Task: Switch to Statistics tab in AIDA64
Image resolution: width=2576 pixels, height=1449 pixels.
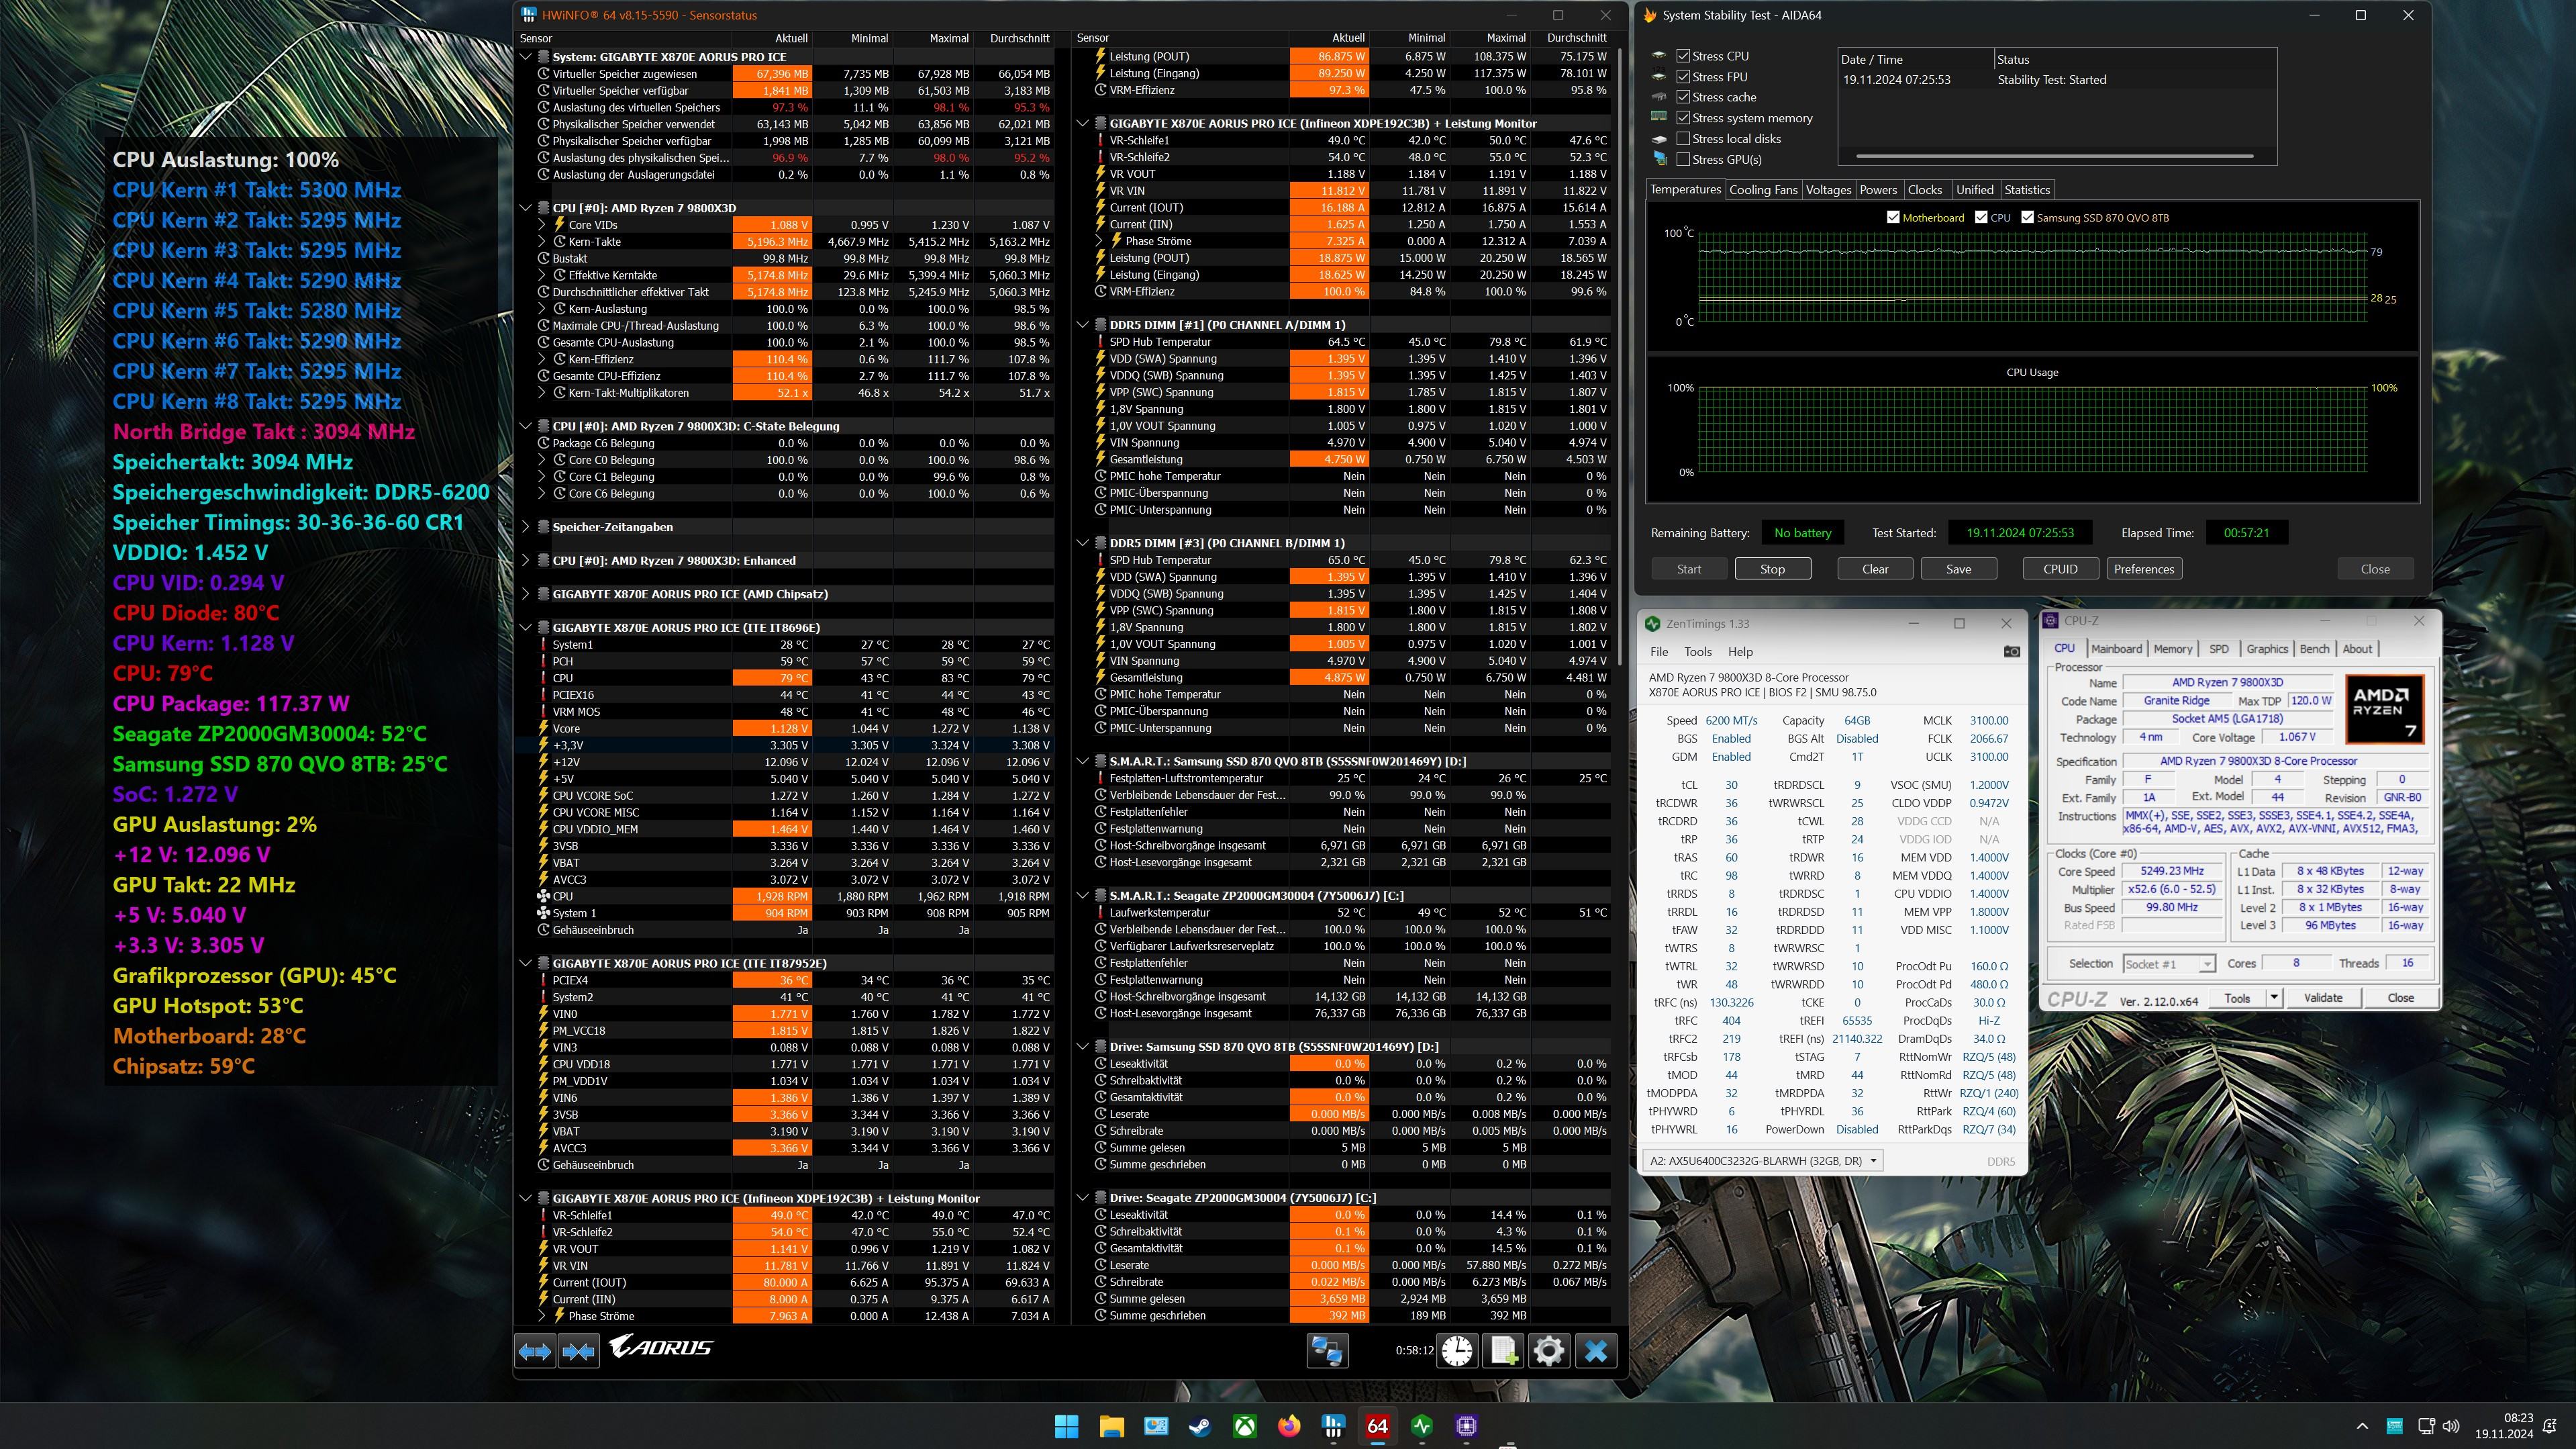Action: point(2027,190)
